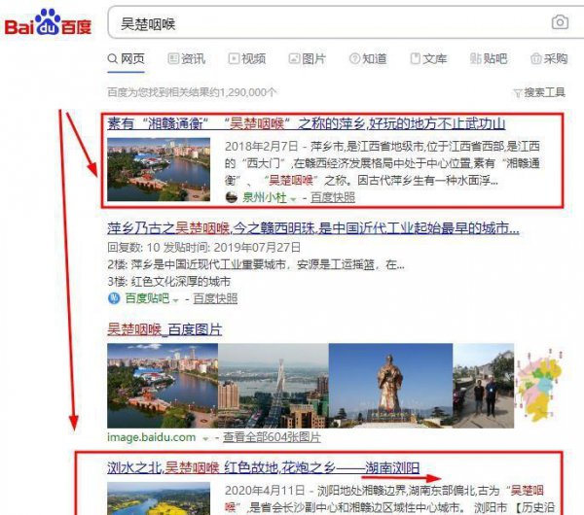Go to the 贴吧 tab
Image resolution: width=584 pixels, height=515 pixels.
(489, 58)
